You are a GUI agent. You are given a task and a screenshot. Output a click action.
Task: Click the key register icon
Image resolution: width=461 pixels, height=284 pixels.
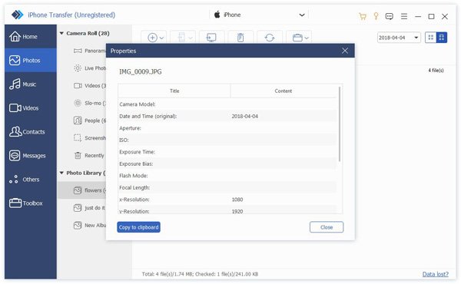click(x=376, y=16)
